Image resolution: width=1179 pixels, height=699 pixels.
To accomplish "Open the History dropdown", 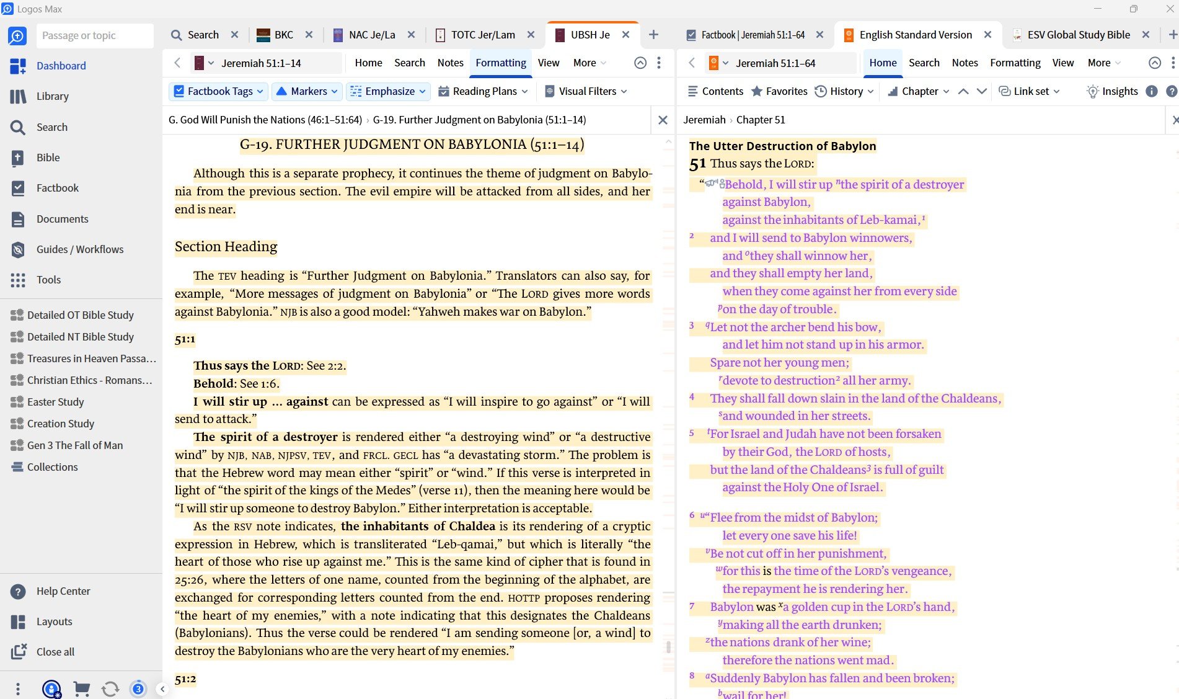I will [x=844, y=91].
